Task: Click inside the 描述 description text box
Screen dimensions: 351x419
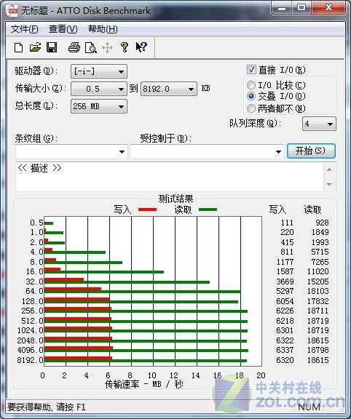Action: click(170, 177)
